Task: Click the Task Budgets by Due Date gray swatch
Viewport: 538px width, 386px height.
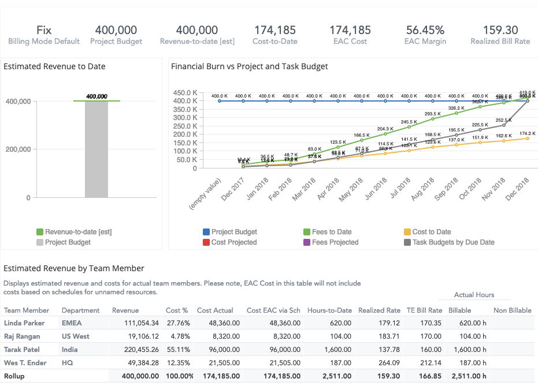Action: coord(407,242)
